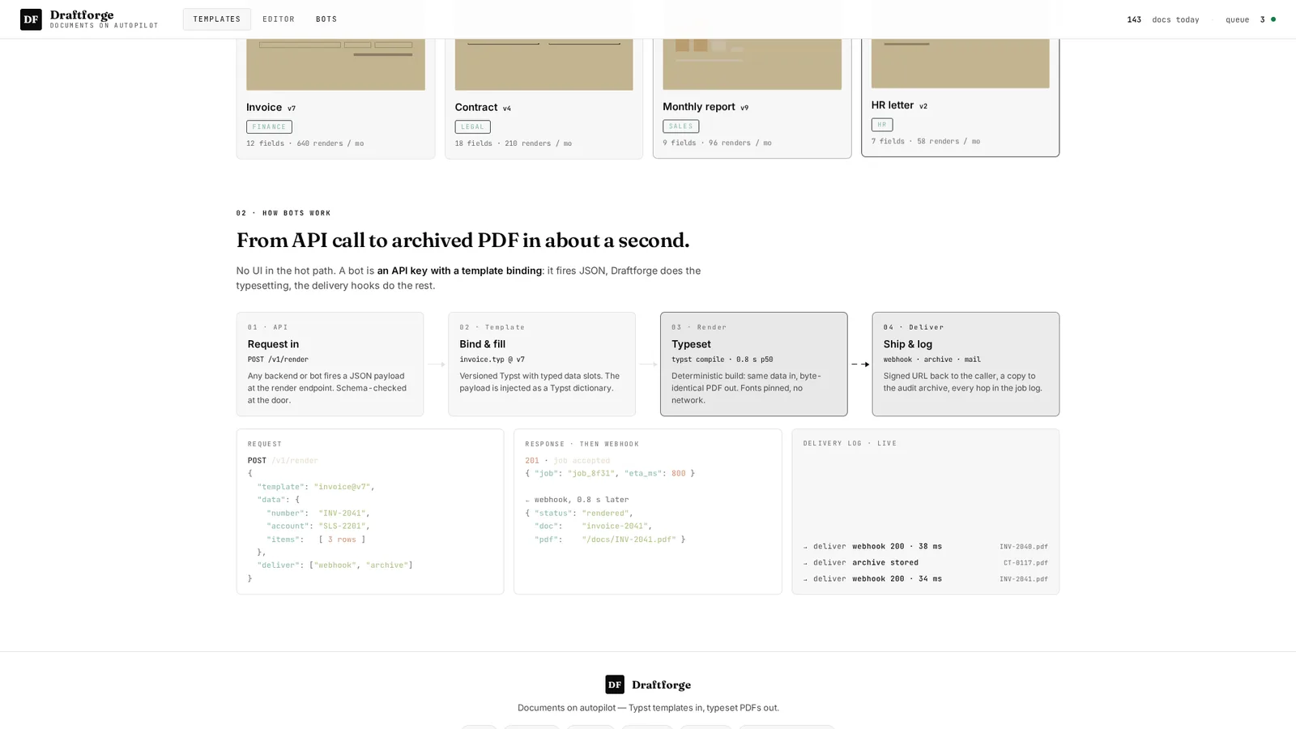Click the '201 · job accepted' response line
The height and width of the screenshot is (729, 1296).
[567, 460]
